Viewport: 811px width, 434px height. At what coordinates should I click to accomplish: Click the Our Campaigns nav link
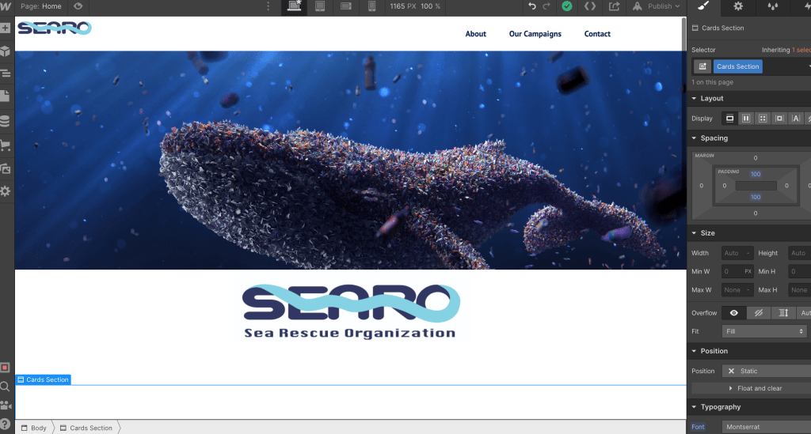[x=535, y=34]
